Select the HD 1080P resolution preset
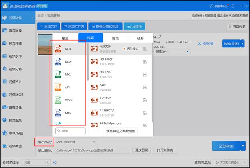The height and width of the screenshot is (168, 250). click(120, 62)
